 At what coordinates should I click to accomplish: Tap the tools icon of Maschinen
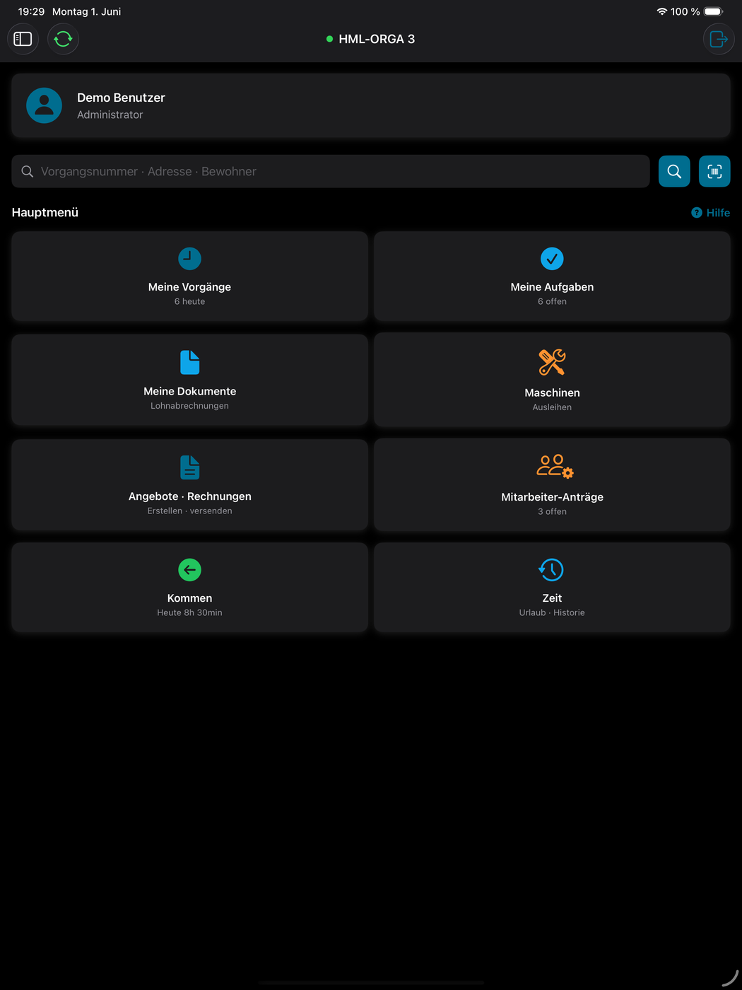552,362
